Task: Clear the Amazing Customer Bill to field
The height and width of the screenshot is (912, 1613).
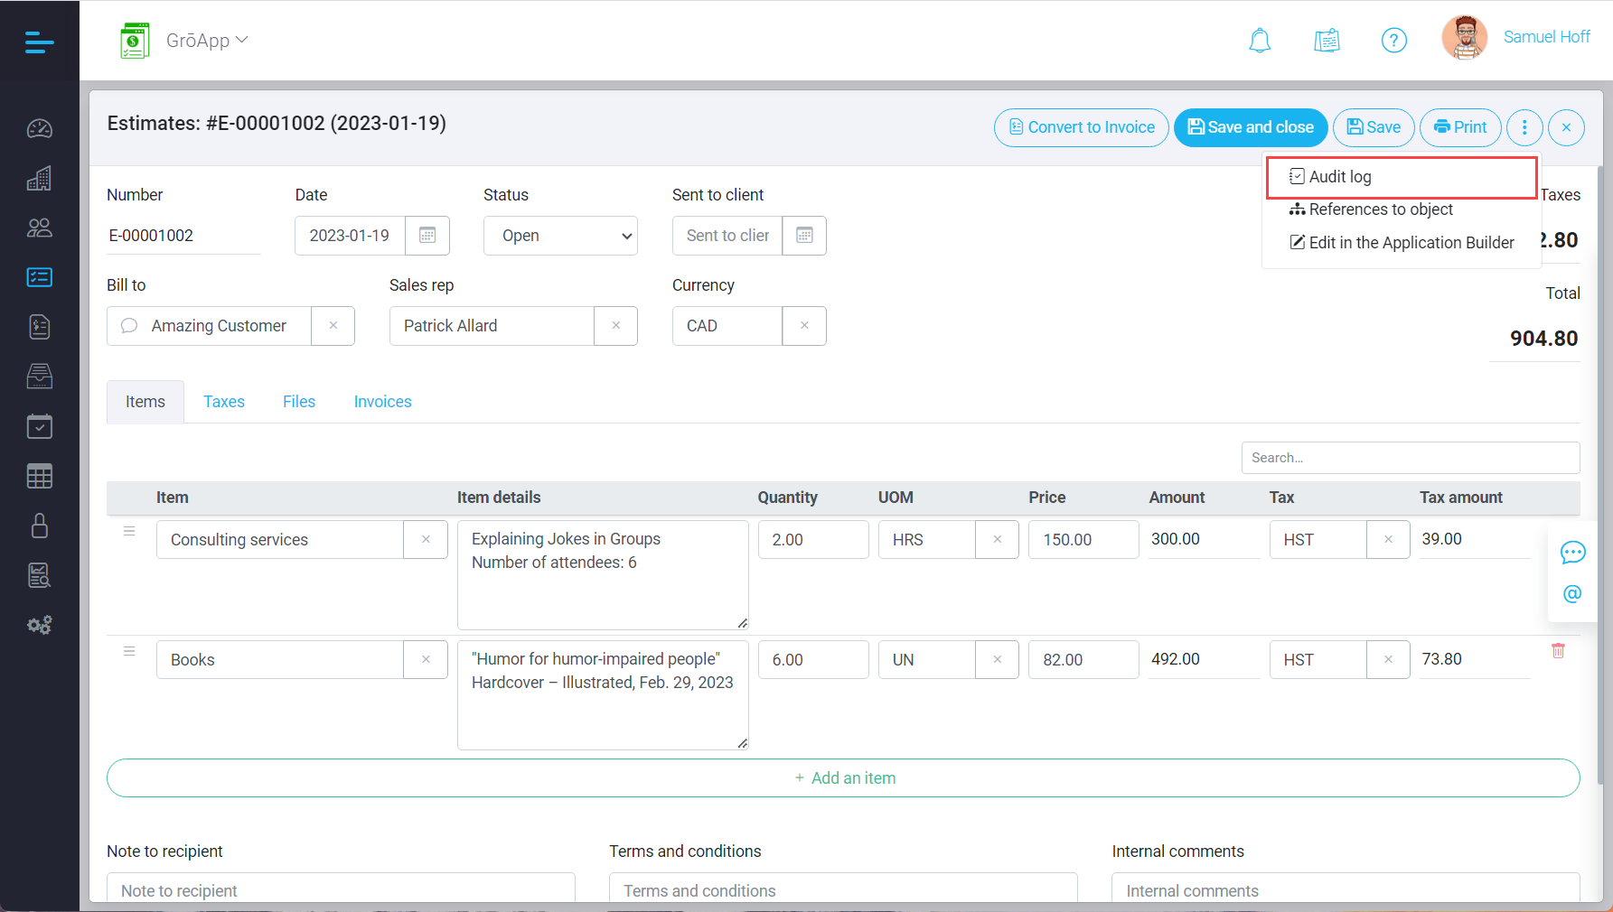Action: click(x=333, y=326)
